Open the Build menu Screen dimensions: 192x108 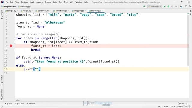click(x=55, y=2)
